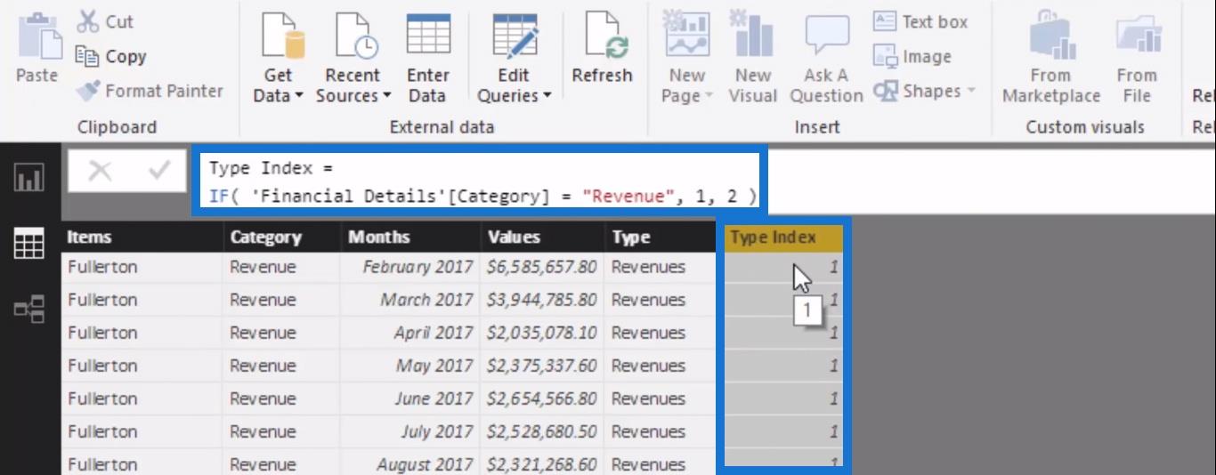Switch to Data view in the sidebar

tap(29, 244)
